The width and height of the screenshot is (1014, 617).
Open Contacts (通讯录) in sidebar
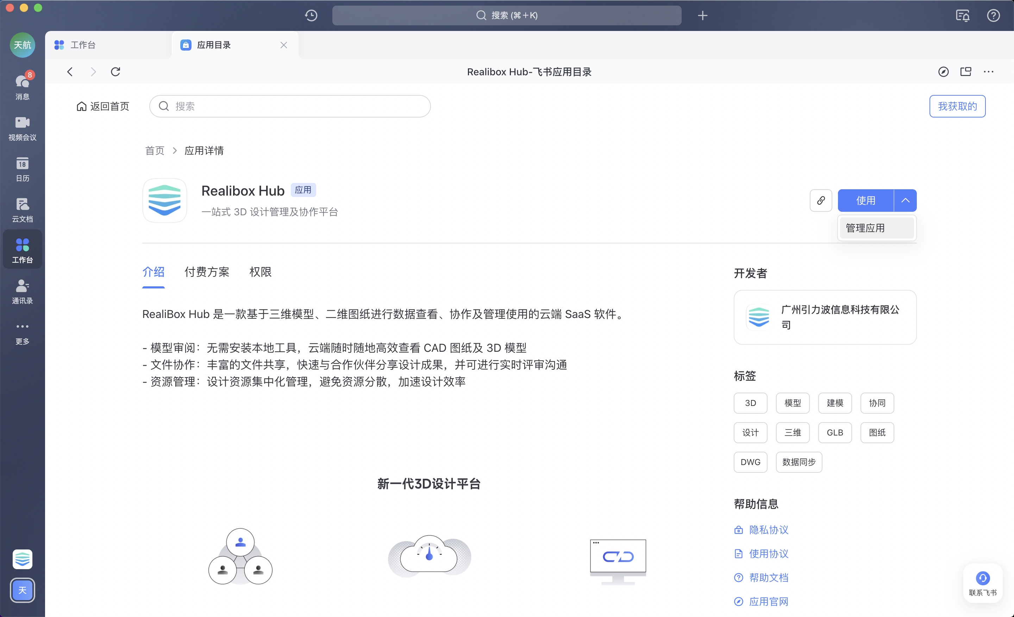[x=22, y=292]
